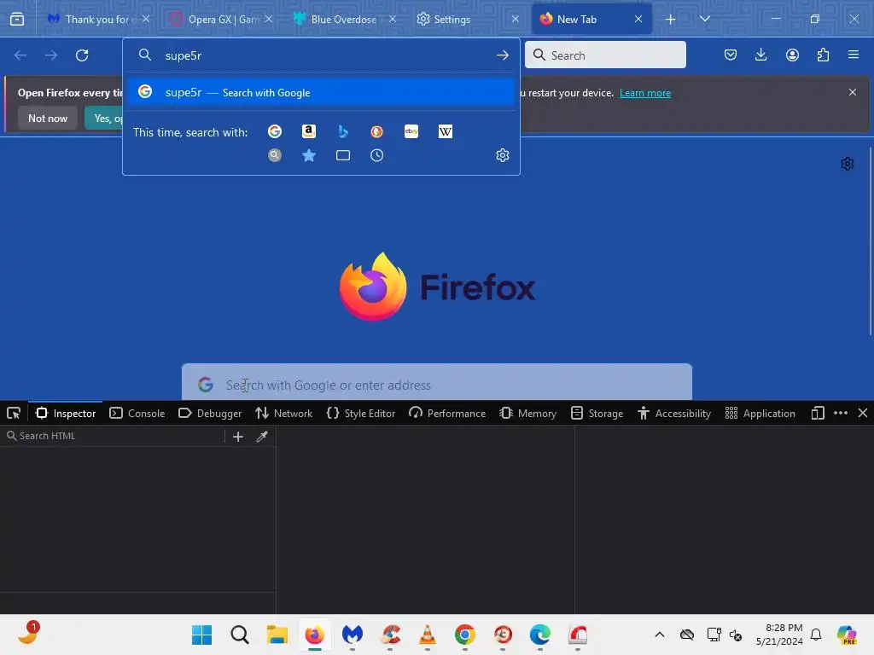
Task: Switch to Storage tab
Action: tap(597, 414)
